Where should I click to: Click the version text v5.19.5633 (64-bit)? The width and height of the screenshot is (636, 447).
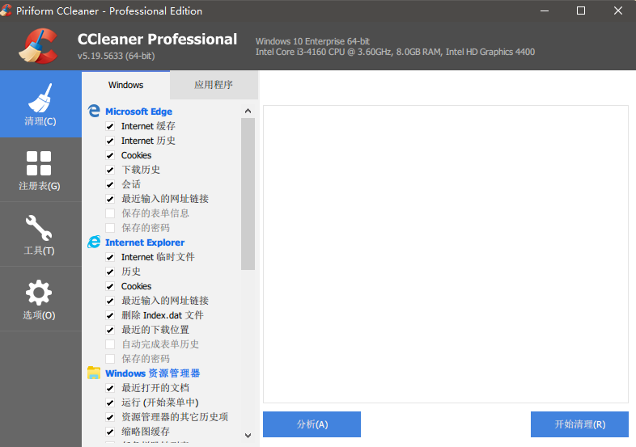point(116,56)
